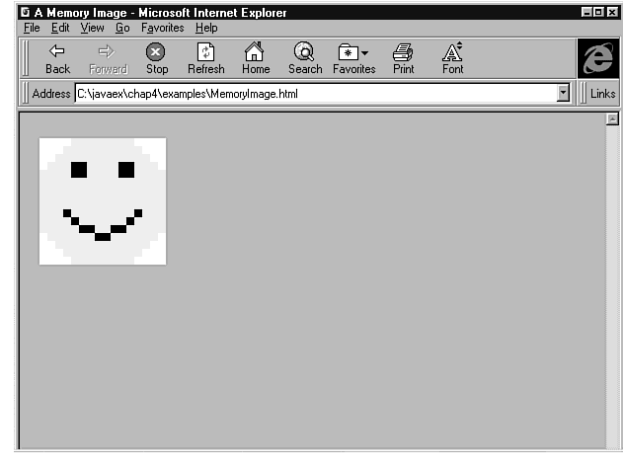
Task: Click the smiley face memory image
Action: coord(103,201)
